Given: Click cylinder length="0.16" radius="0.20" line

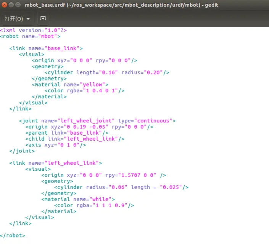Looking at the screenshot, I should 107,72.
